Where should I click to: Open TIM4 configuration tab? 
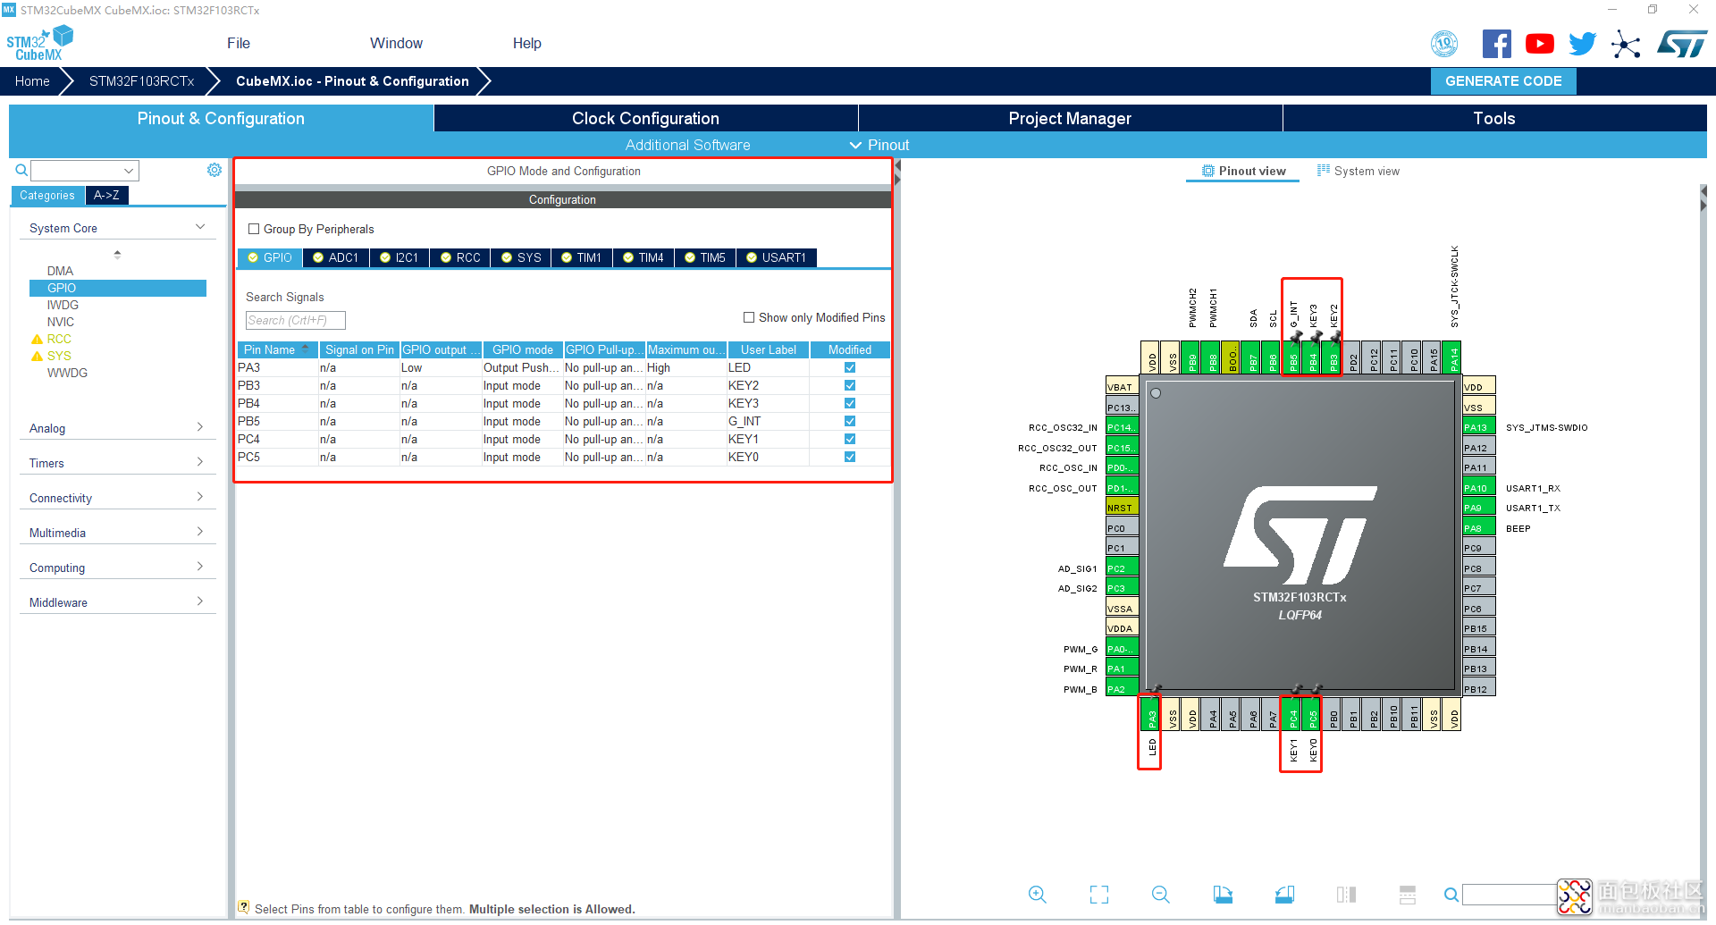pos(643,257)
